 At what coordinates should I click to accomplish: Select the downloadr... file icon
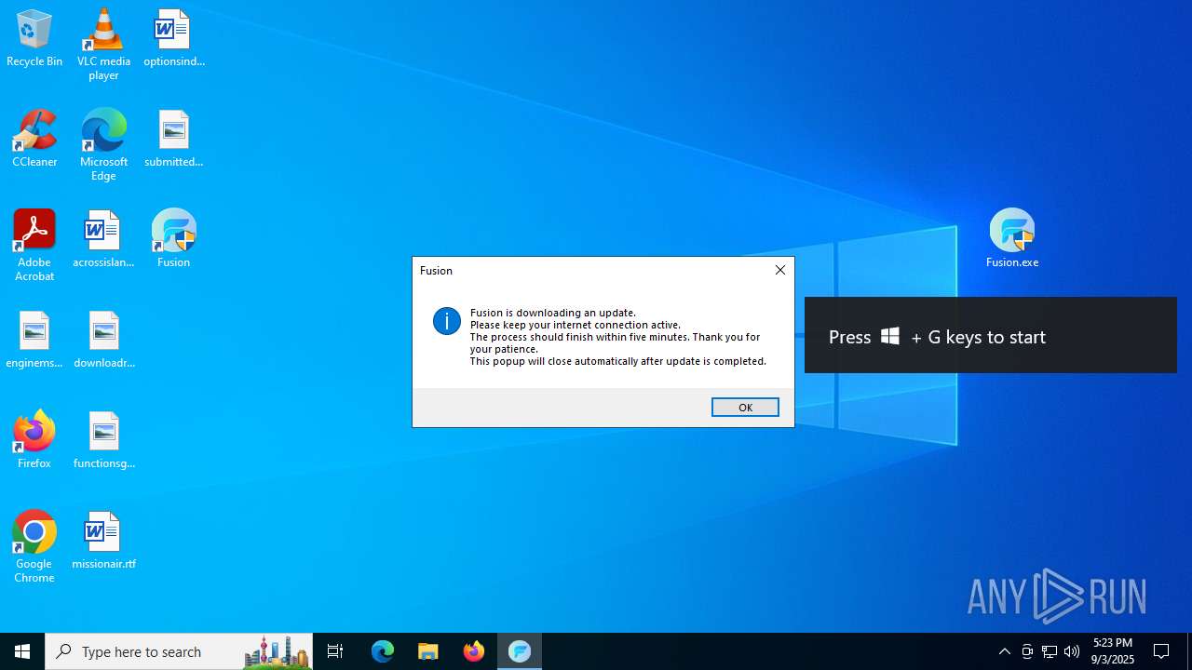[103, 341]
